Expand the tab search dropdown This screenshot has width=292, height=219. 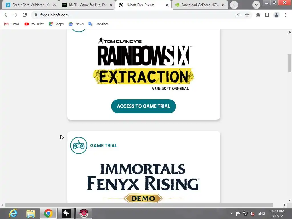(256, 5)
